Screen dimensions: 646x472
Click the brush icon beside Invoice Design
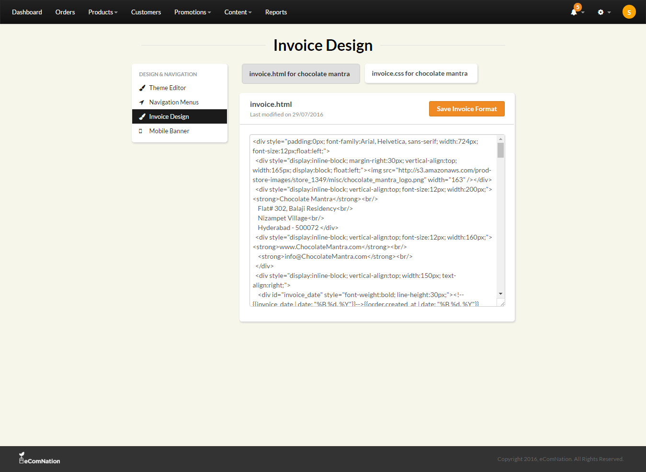142,116
